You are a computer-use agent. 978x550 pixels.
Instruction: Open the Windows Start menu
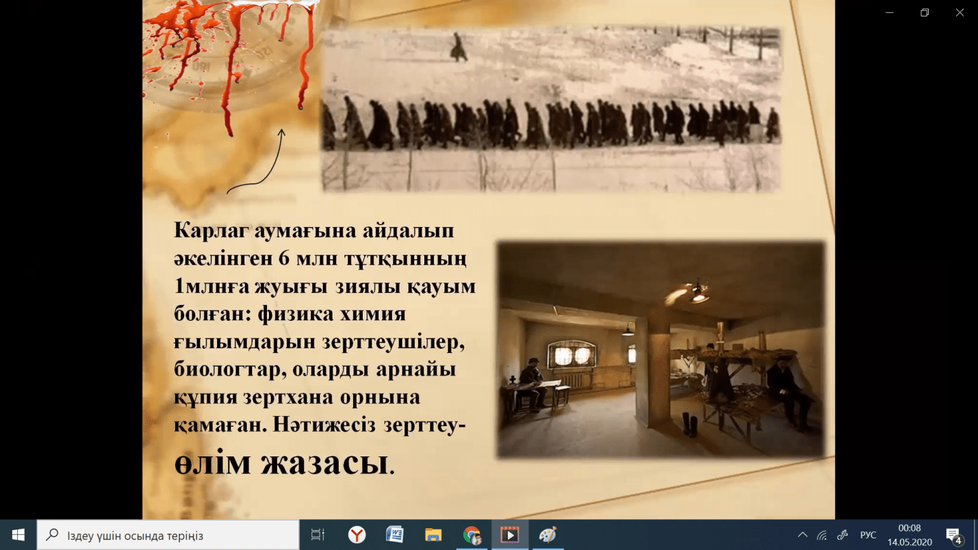pyautogui.click(x=18, y=535)
